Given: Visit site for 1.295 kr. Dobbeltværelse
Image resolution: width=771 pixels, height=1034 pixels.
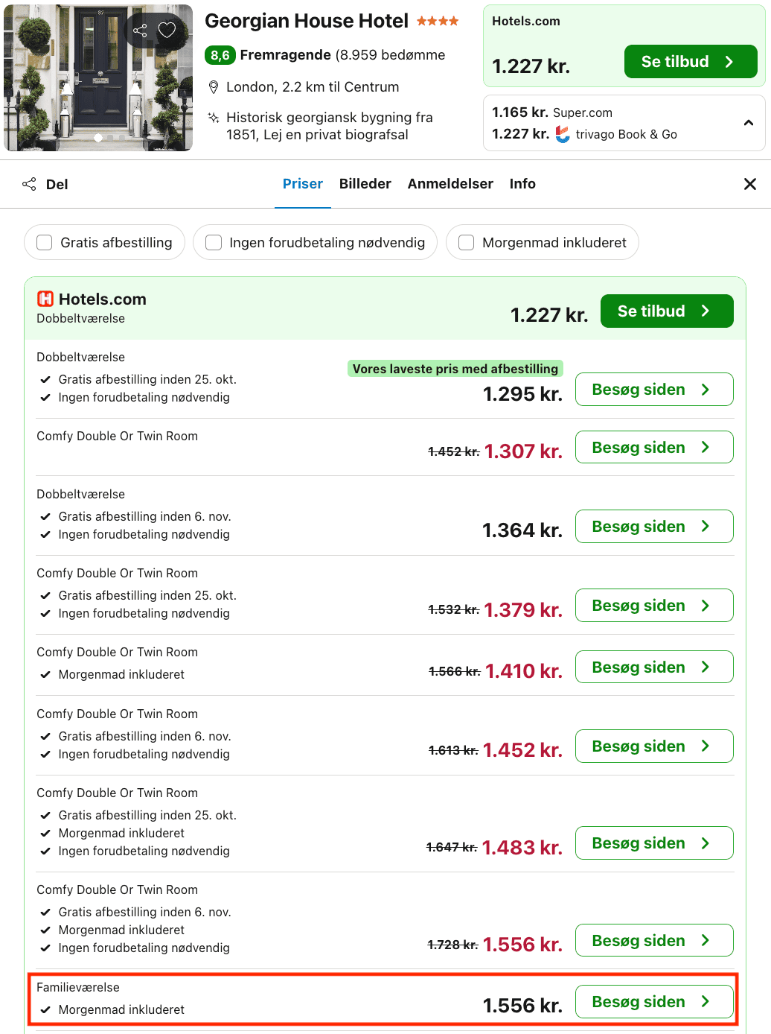Looking at the screenshot, I should (654, 390).
